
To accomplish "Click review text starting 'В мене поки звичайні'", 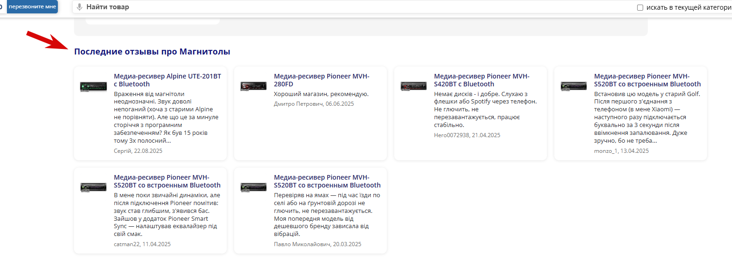I will [167, 215].
